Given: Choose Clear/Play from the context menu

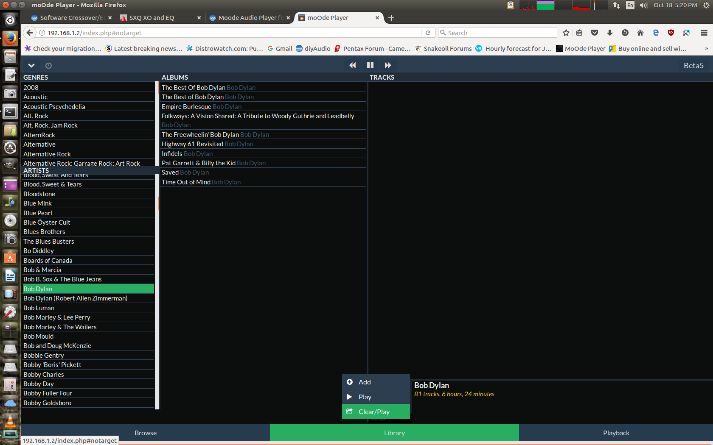Looking at the screenshot, I should 376,412.
